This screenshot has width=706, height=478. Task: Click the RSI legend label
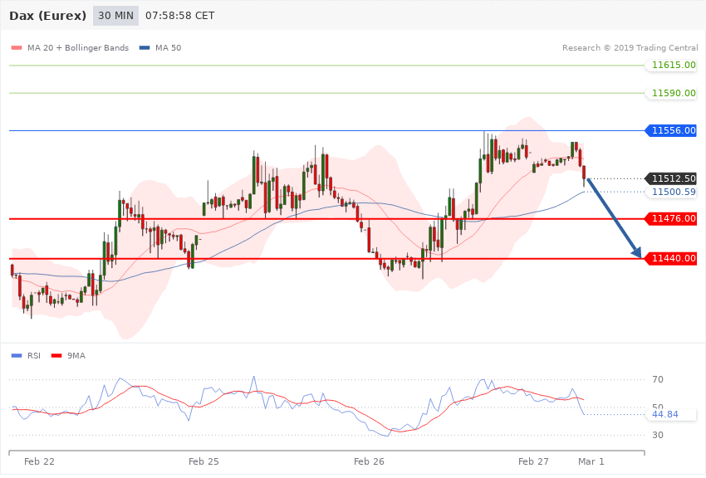click(x=34, y=356)
